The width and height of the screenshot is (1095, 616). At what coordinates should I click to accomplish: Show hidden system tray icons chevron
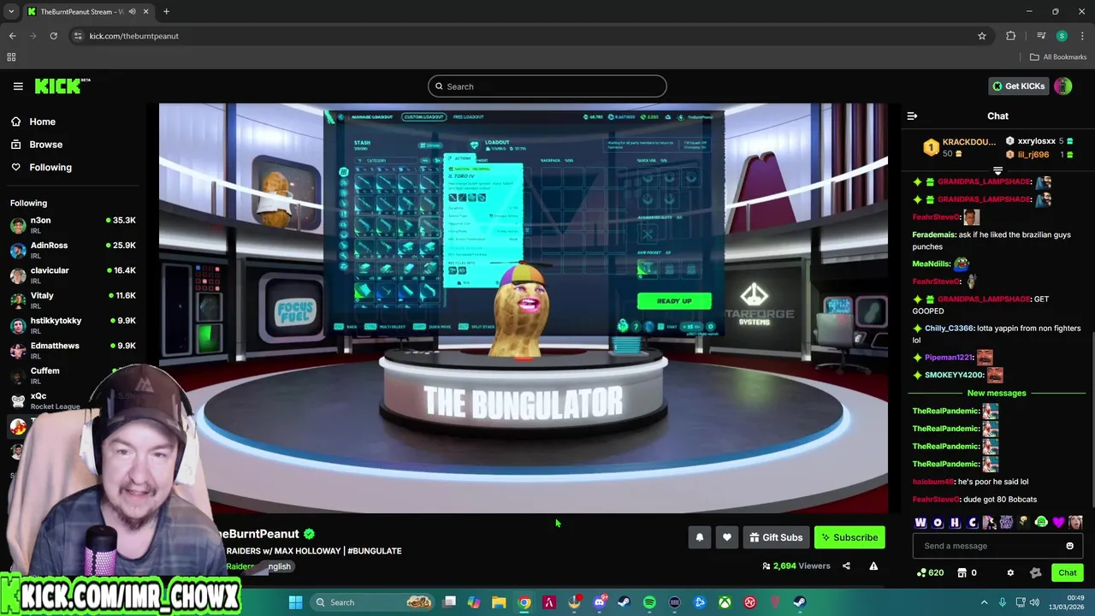pos(984,602)
